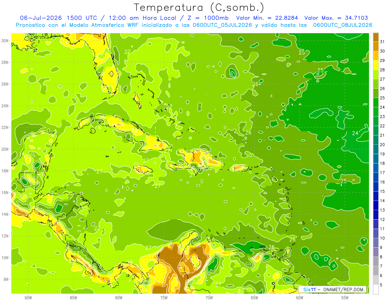The height and width of the screenshot is (302, 391).
Task: Click the "5" label on the color scale
Action: coord(382,285)
